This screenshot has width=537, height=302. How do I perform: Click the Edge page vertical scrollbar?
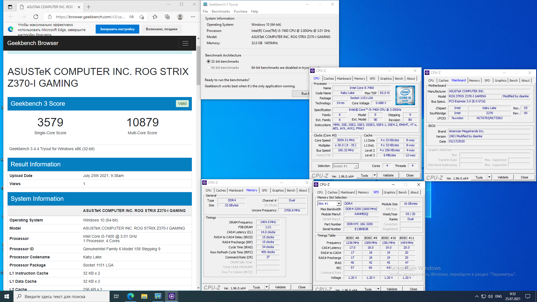[x=198, y=66]
